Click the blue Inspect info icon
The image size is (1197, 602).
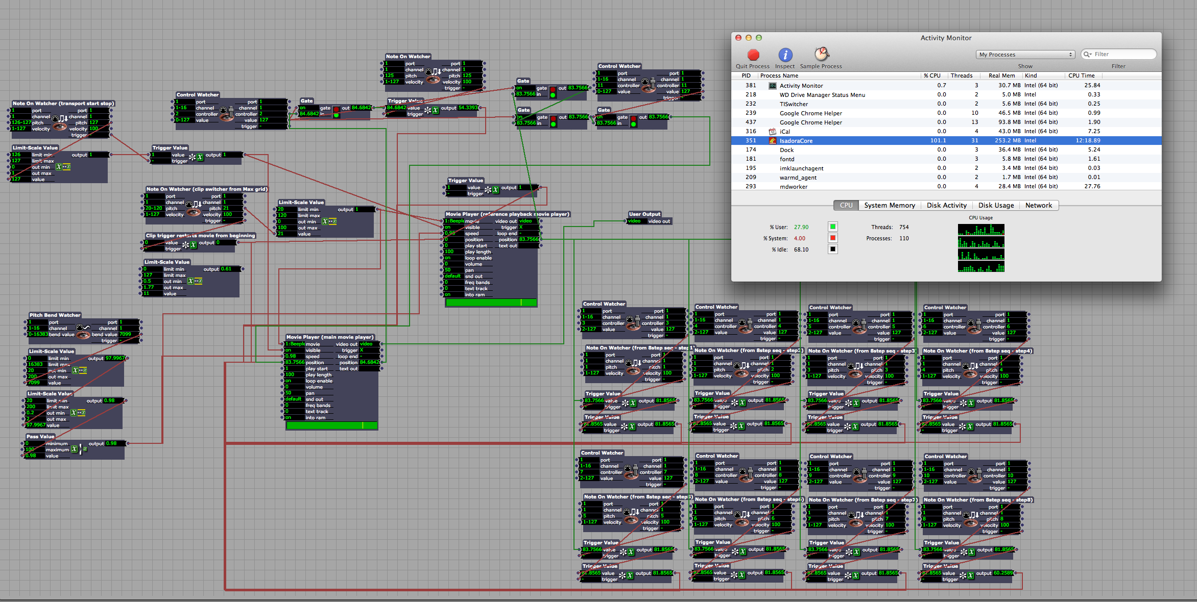point(785,55)
